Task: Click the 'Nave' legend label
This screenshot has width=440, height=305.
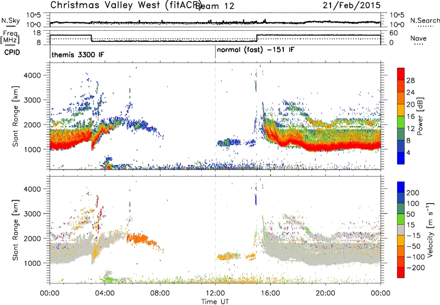Action: [x=419, y=39]
